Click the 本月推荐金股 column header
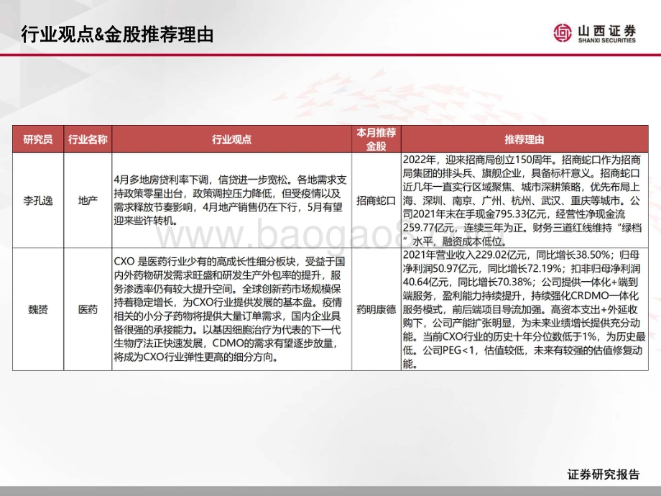 pyautogui.click(x=376, y=139)
